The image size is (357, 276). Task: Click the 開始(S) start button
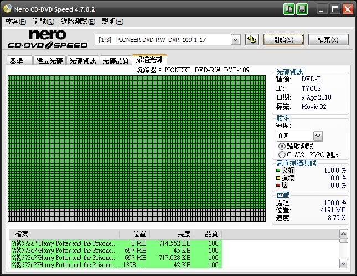283,40
